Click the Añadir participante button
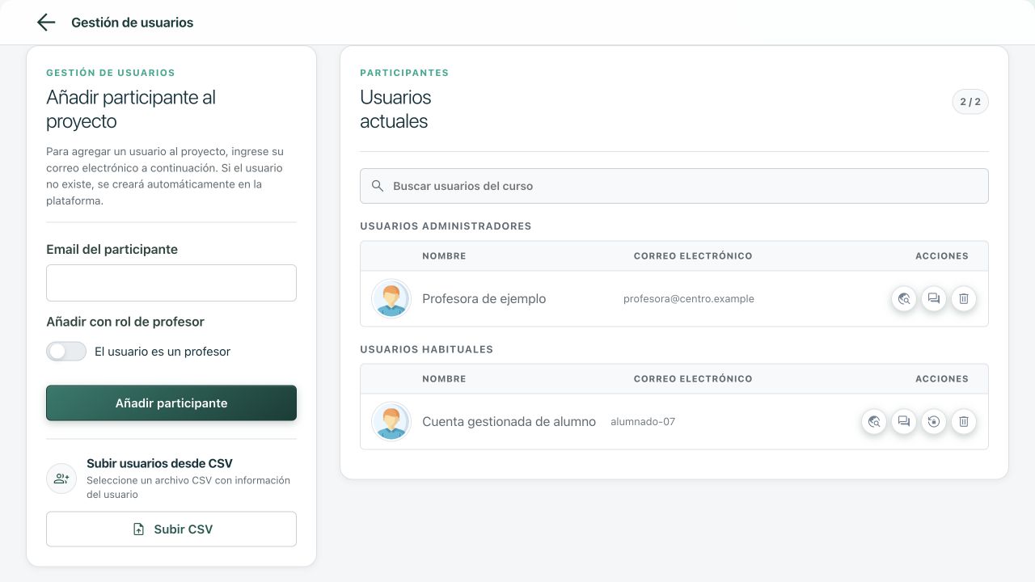 (x=171, y=403)
